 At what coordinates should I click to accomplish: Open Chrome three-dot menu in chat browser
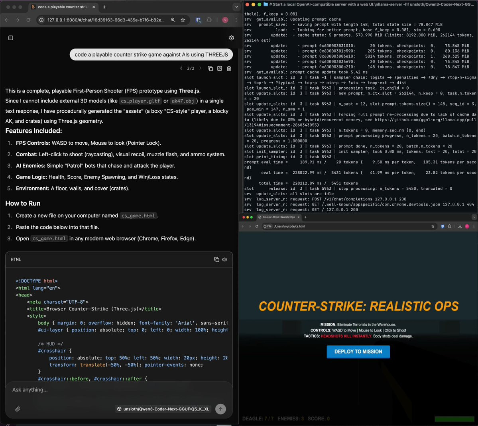pos(236,20)
